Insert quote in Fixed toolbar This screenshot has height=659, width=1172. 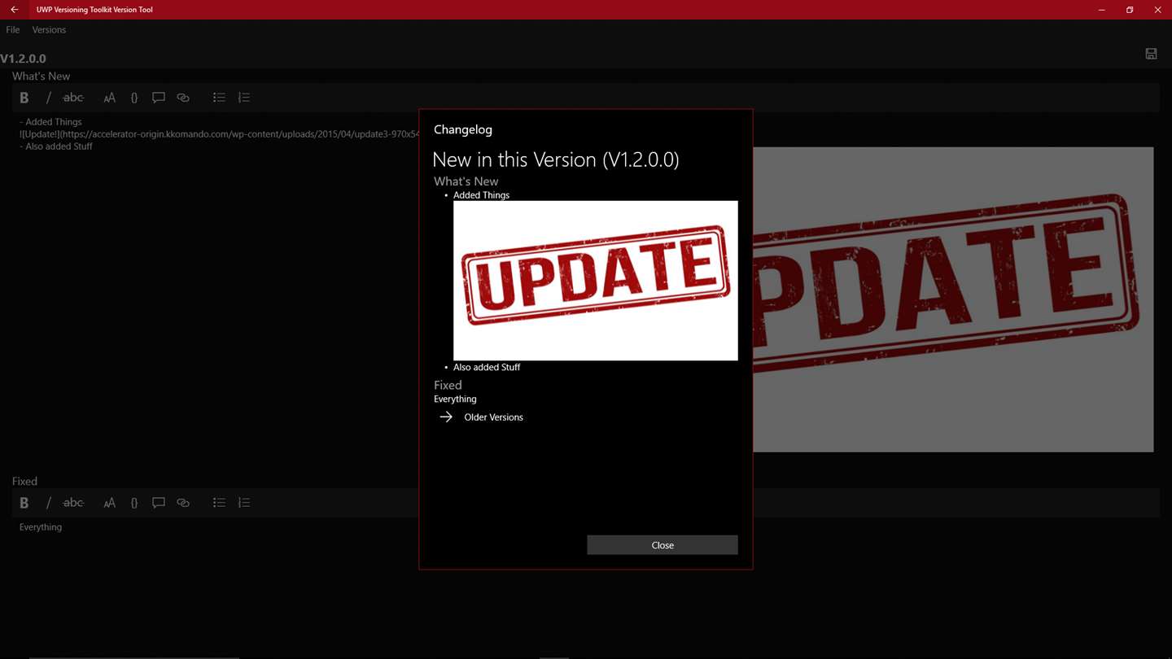[159, 503]
